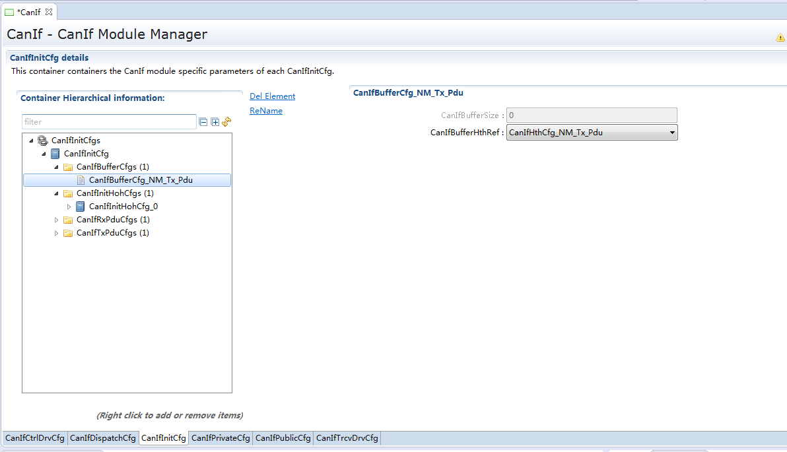Viewport: 787px width, 452px height.
Task: Open the CanIfPublicCfg tab
Action: click(x=283, y=438)
